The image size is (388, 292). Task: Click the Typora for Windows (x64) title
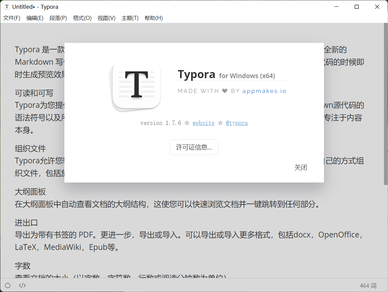pos(226,74)
